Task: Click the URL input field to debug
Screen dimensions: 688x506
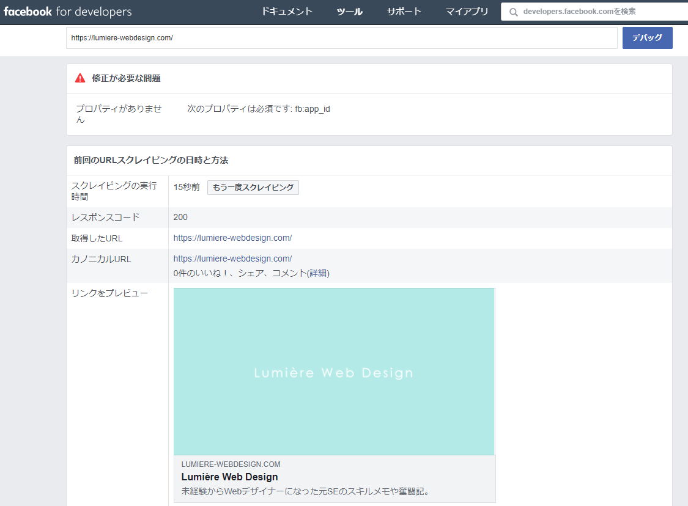Action: coord(342,38)
